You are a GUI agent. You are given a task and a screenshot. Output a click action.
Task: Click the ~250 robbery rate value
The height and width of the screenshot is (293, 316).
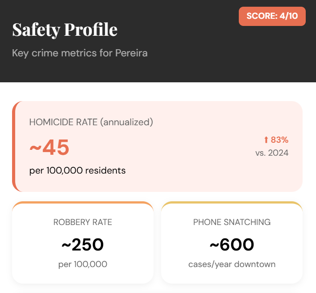click(83, 245)
